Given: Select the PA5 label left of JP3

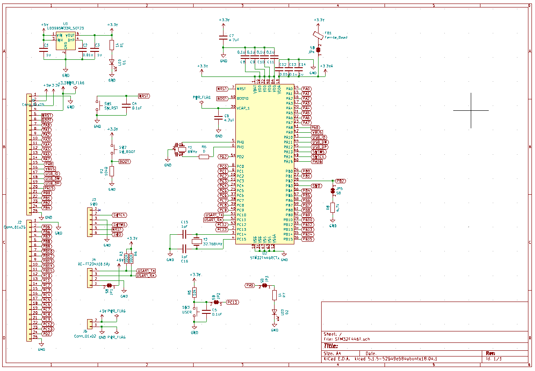Looking at the screenshot, I should pos(250,285).
